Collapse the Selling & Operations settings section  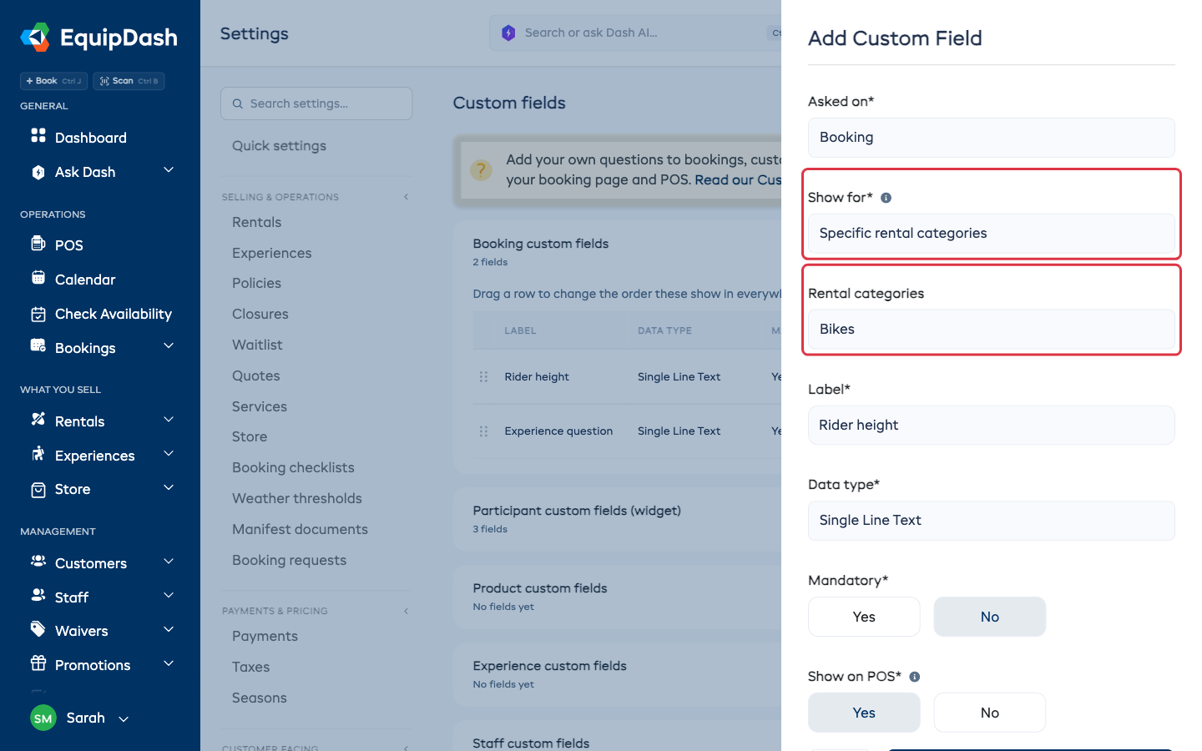407,197
